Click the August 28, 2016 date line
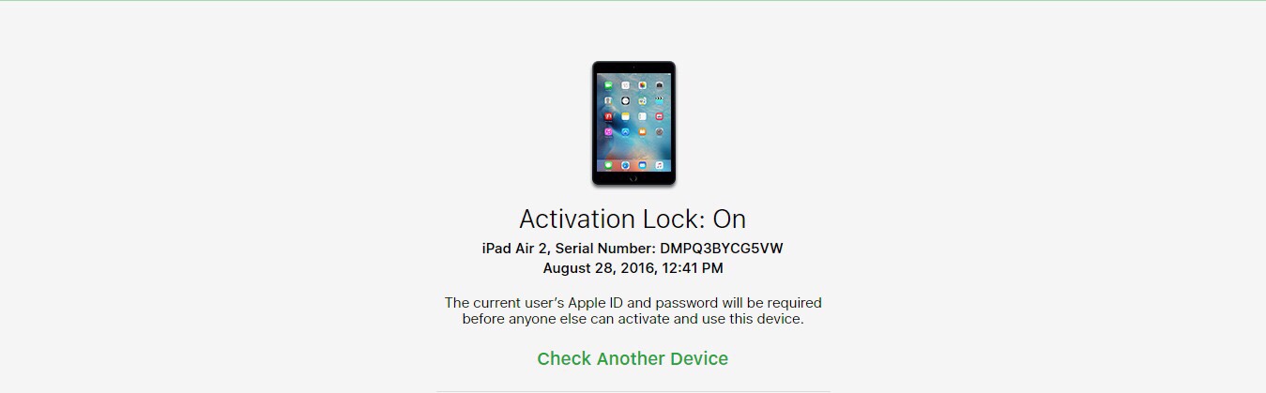Viewport: 1266px width, 393px height. click(633, 268)
